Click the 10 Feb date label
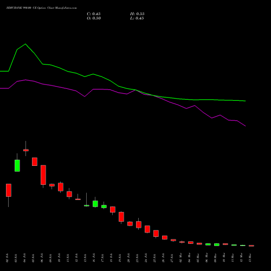The image size is (271, 271). [59, 258]
